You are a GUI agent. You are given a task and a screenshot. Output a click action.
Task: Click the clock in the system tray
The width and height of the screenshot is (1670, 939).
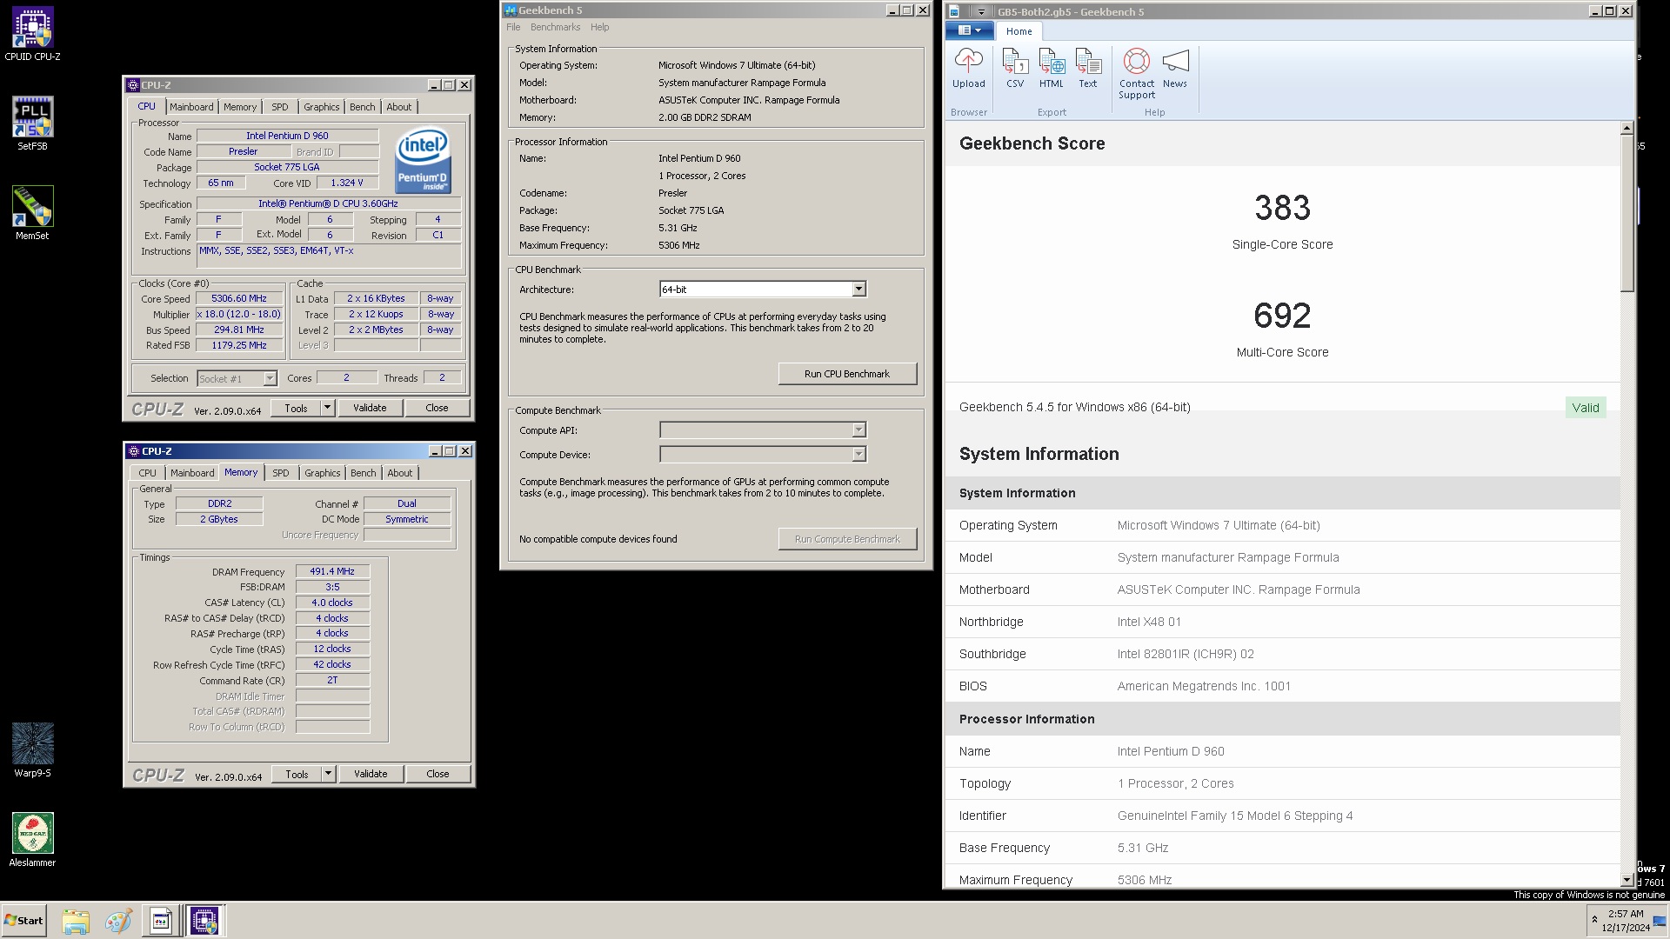[x=1626, y=921]
